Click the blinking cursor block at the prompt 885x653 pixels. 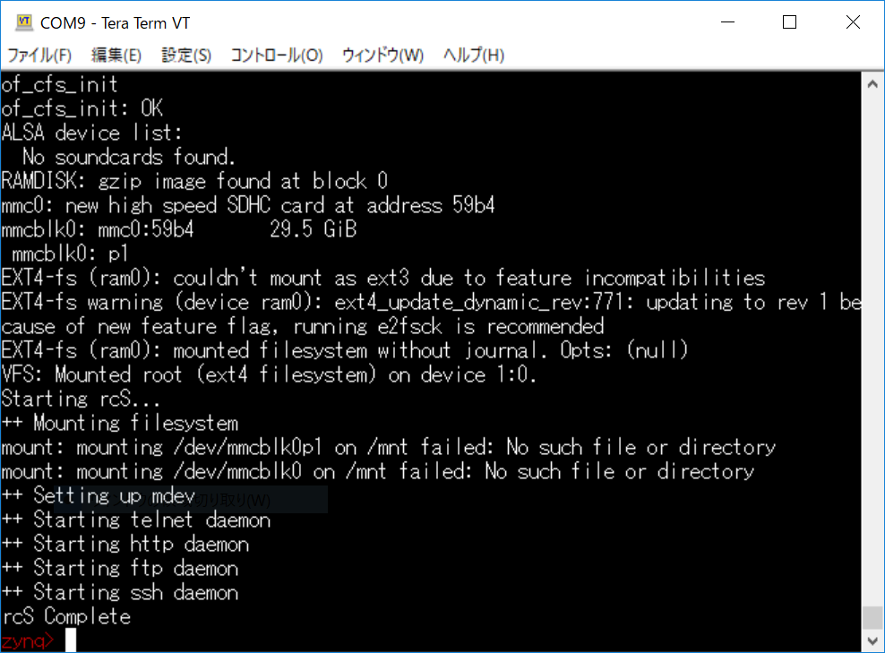click(70, 640)
